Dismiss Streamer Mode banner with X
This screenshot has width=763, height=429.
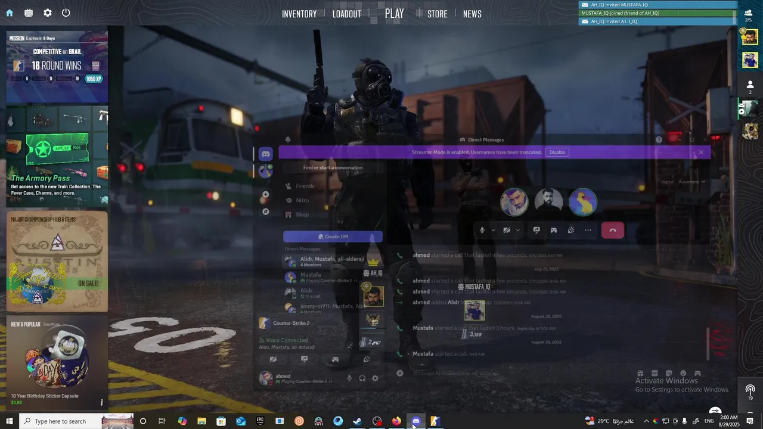(701, 152)
